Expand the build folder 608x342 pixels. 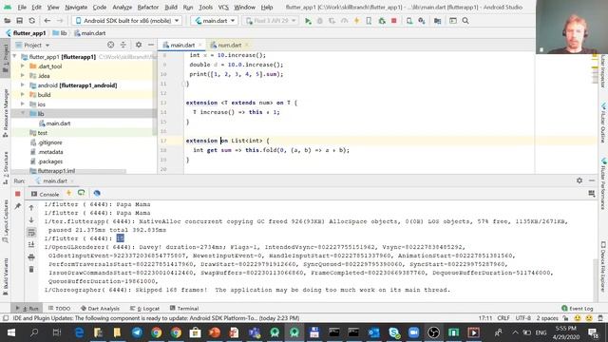pos(23,95)
